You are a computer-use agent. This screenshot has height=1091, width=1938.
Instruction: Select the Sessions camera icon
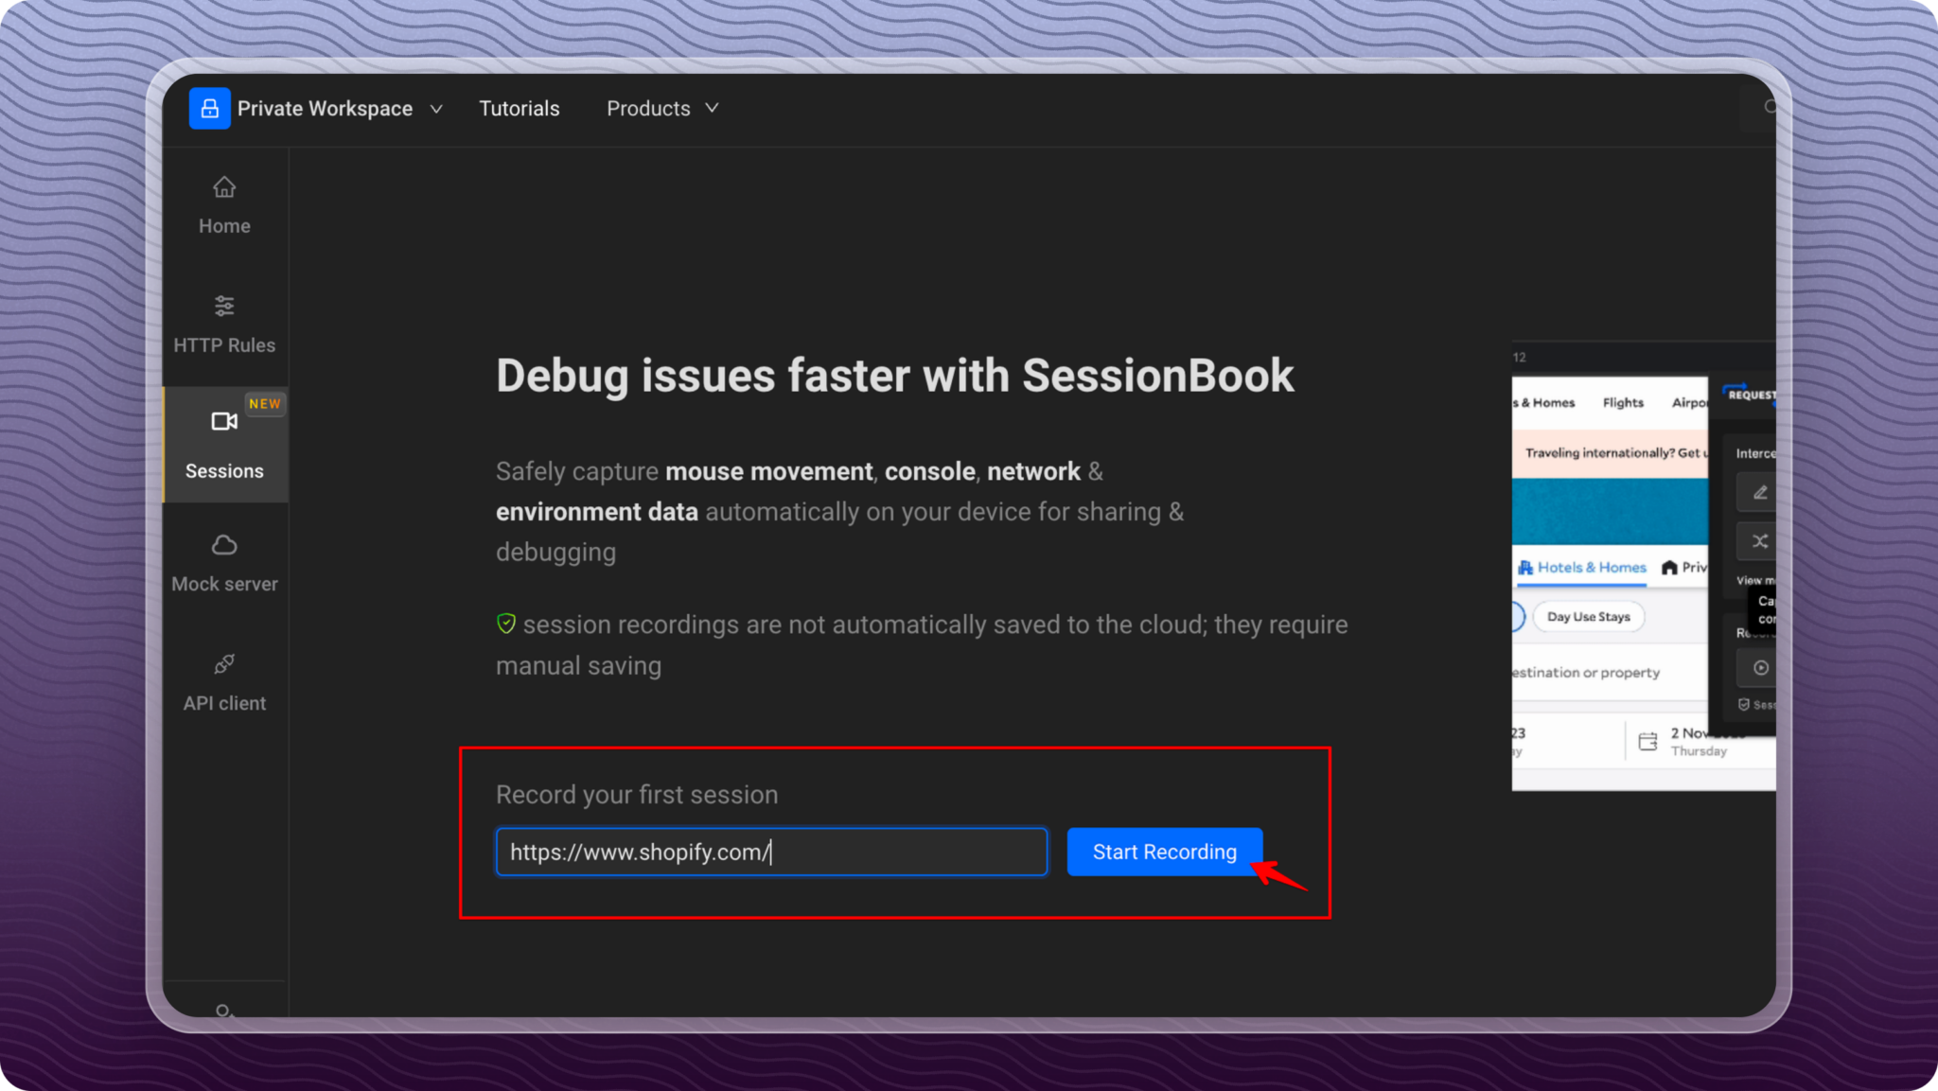[x=224, y=423]
